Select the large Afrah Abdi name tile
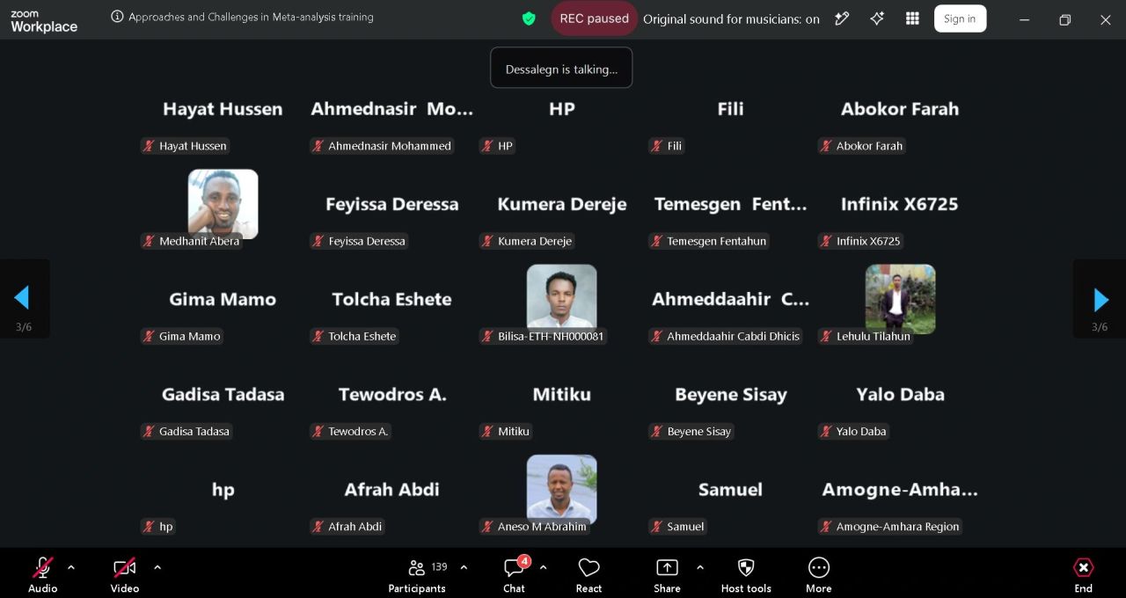This screenshot has height=598, width=1126. coord(391,489)
